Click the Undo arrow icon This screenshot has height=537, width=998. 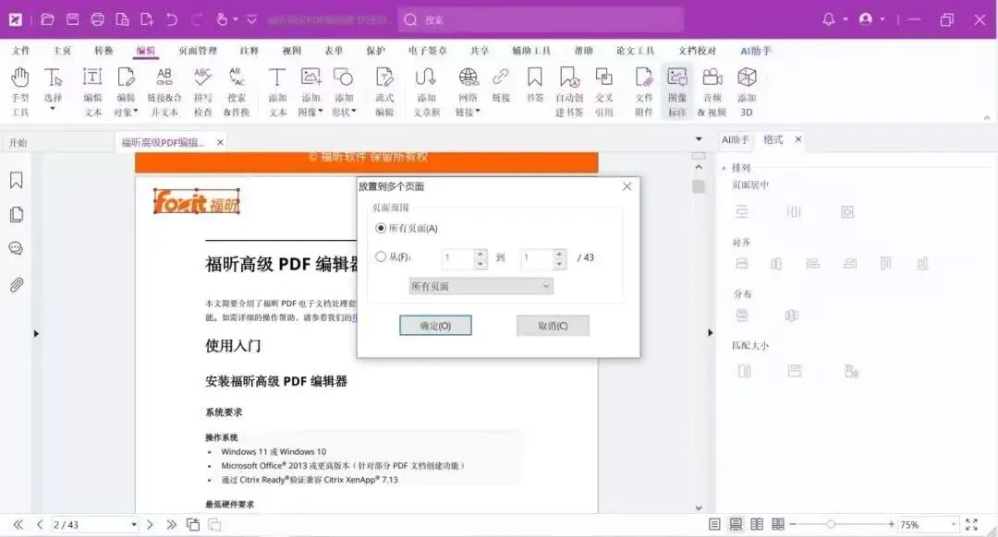pos(172,19)
